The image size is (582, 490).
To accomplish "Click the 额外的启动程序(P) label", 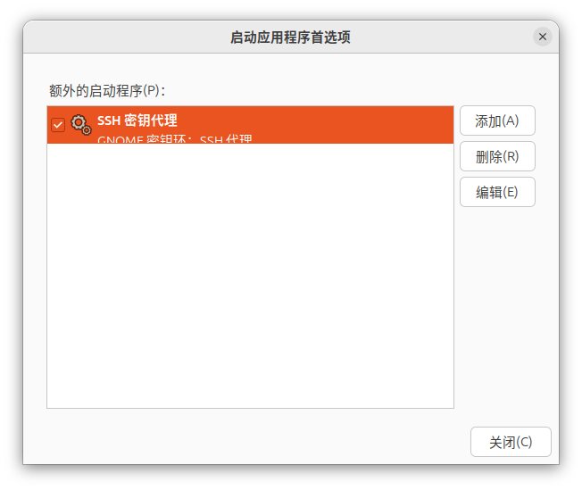I will 107,90.
